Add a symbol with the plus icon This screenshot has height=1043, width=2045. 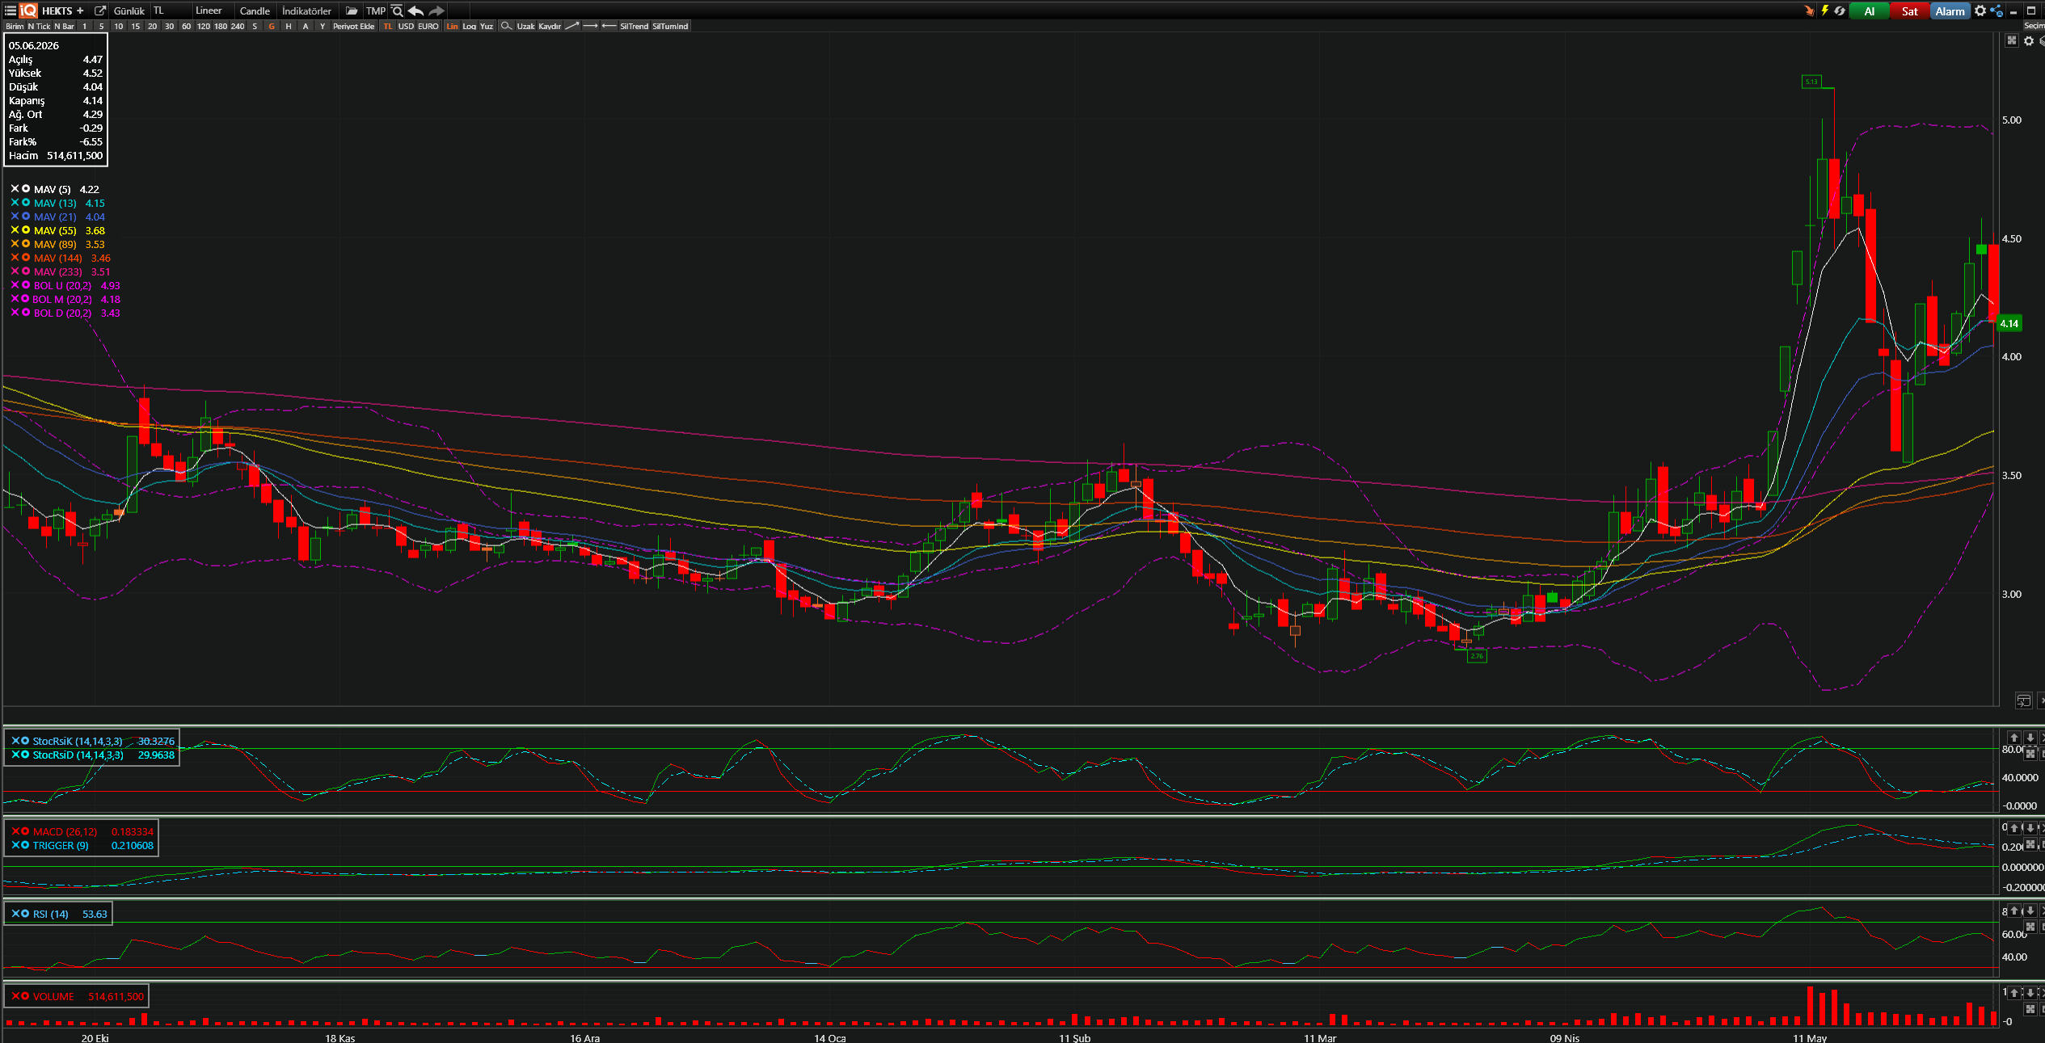tap(80, 11)
